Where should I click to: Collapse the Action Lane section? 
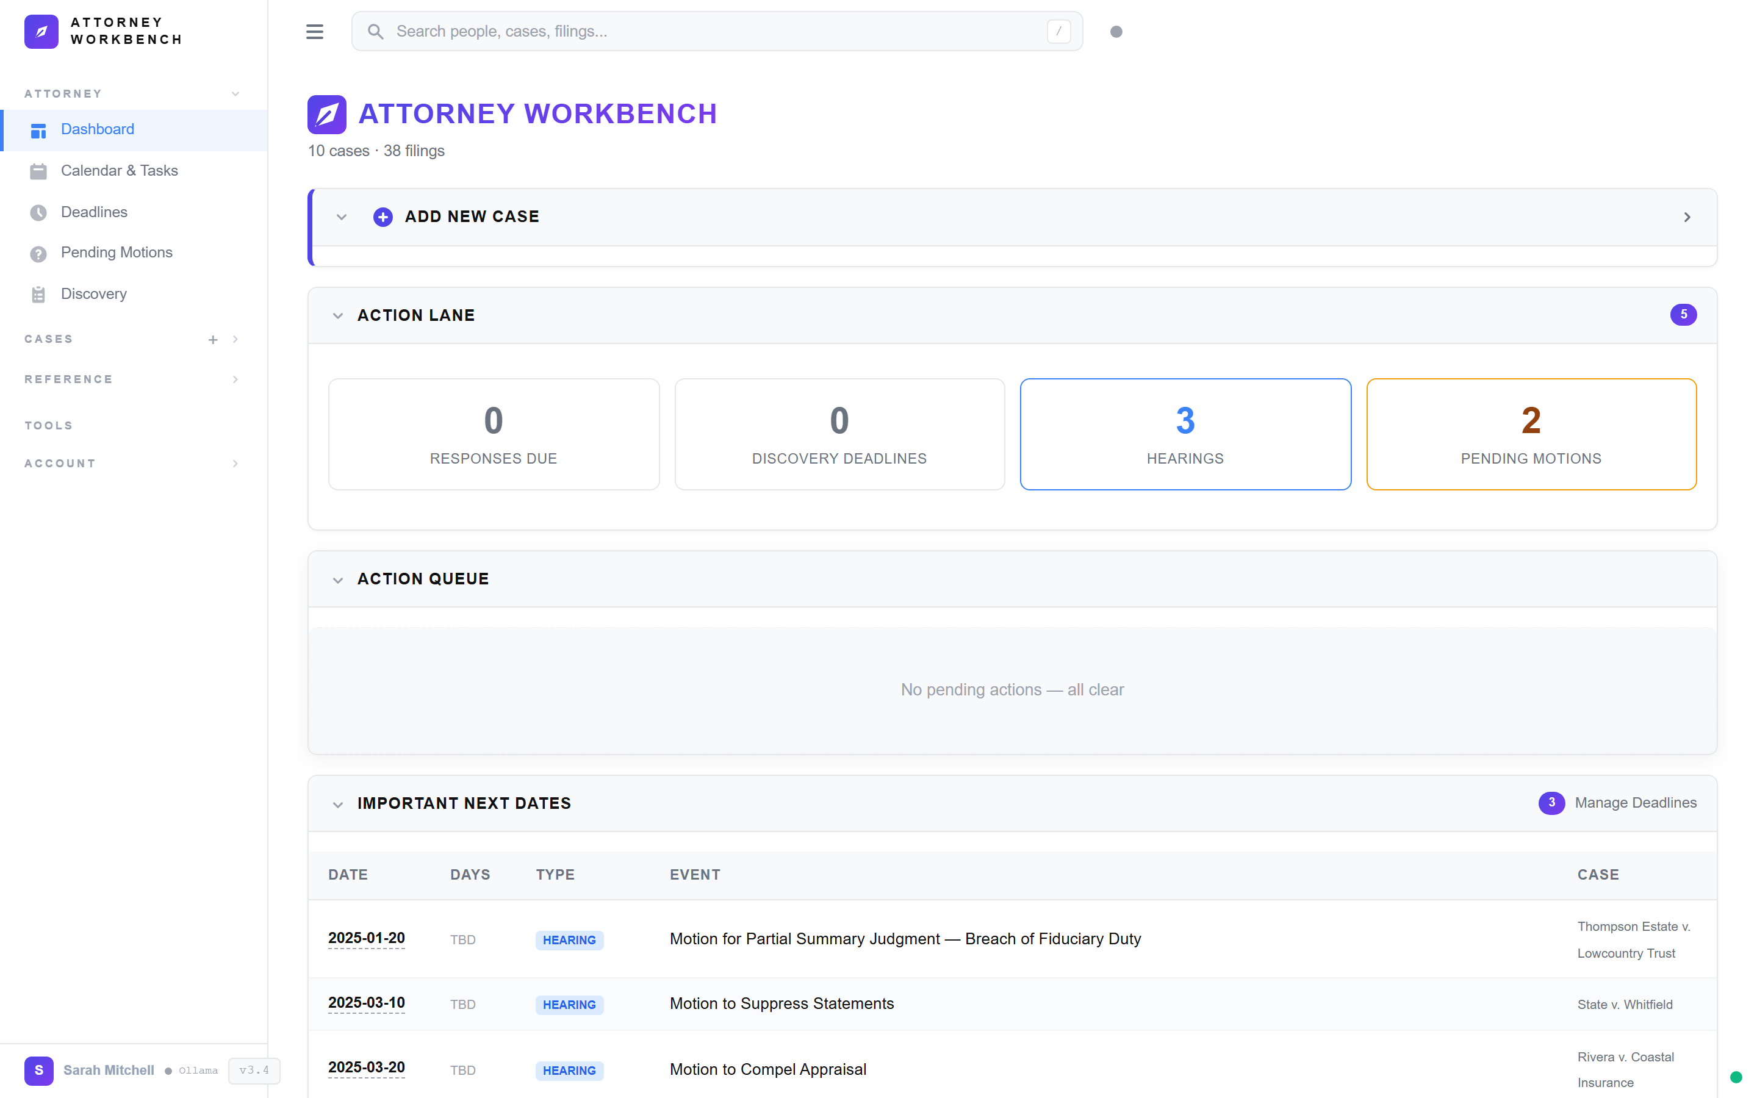tap(337, 315)
